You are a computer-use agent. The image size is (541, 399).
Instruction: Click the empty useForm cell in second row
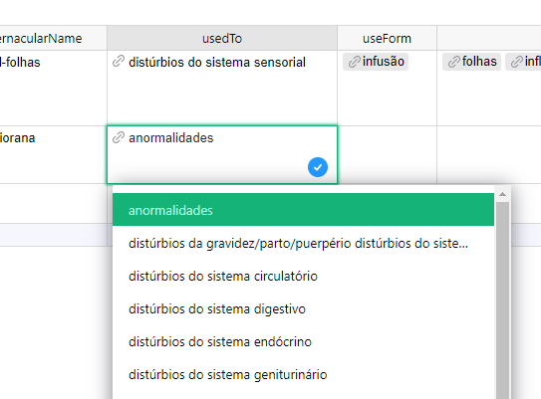point(387,154)
